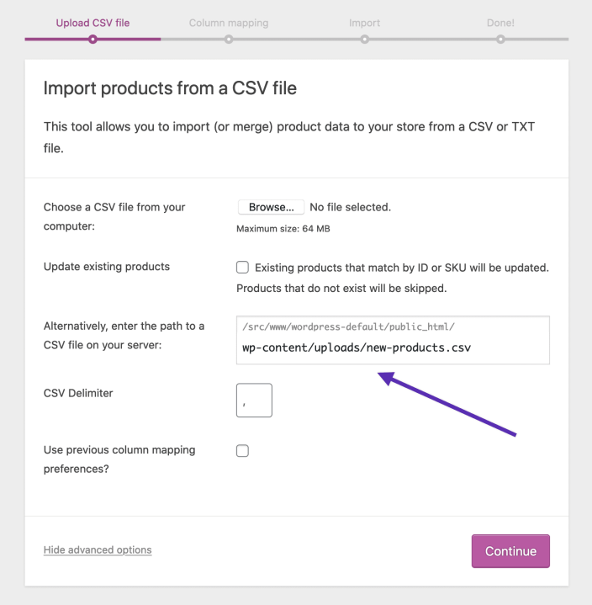Click the 'Choose a CSV file' label

coord(114,216)
